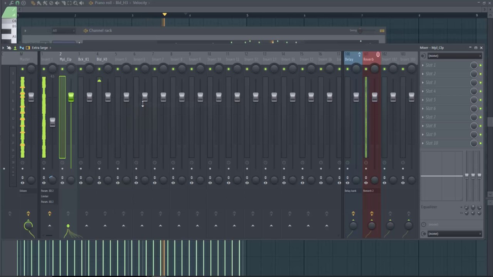Click mixer multi-touch control icon
493x277 pixels.
[8, 48]
